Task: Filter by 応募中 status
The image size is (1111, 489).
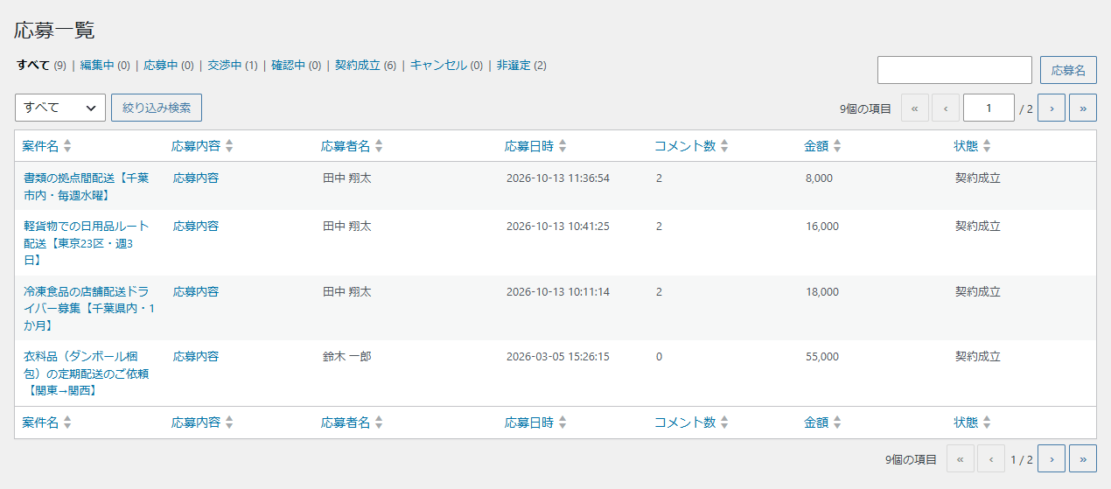Action: [x=169, y=65]
